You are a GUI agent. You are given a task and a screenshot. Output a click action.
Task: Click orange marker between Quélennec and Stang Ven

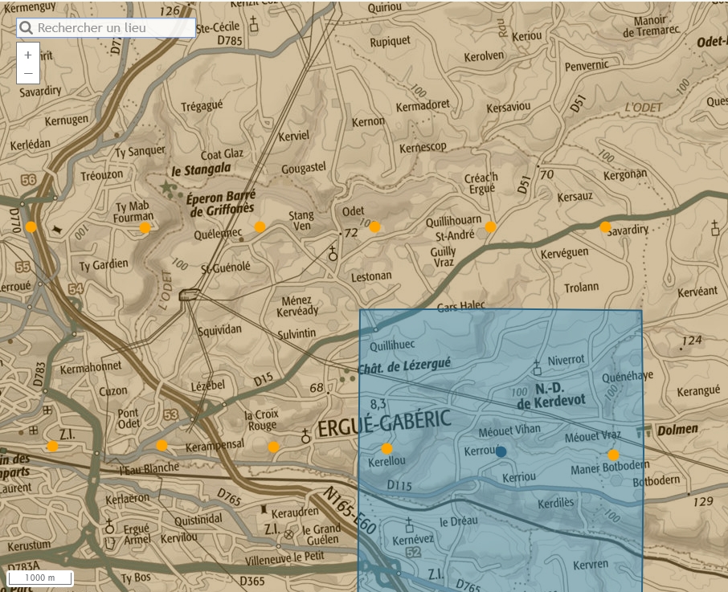(260, 227)
